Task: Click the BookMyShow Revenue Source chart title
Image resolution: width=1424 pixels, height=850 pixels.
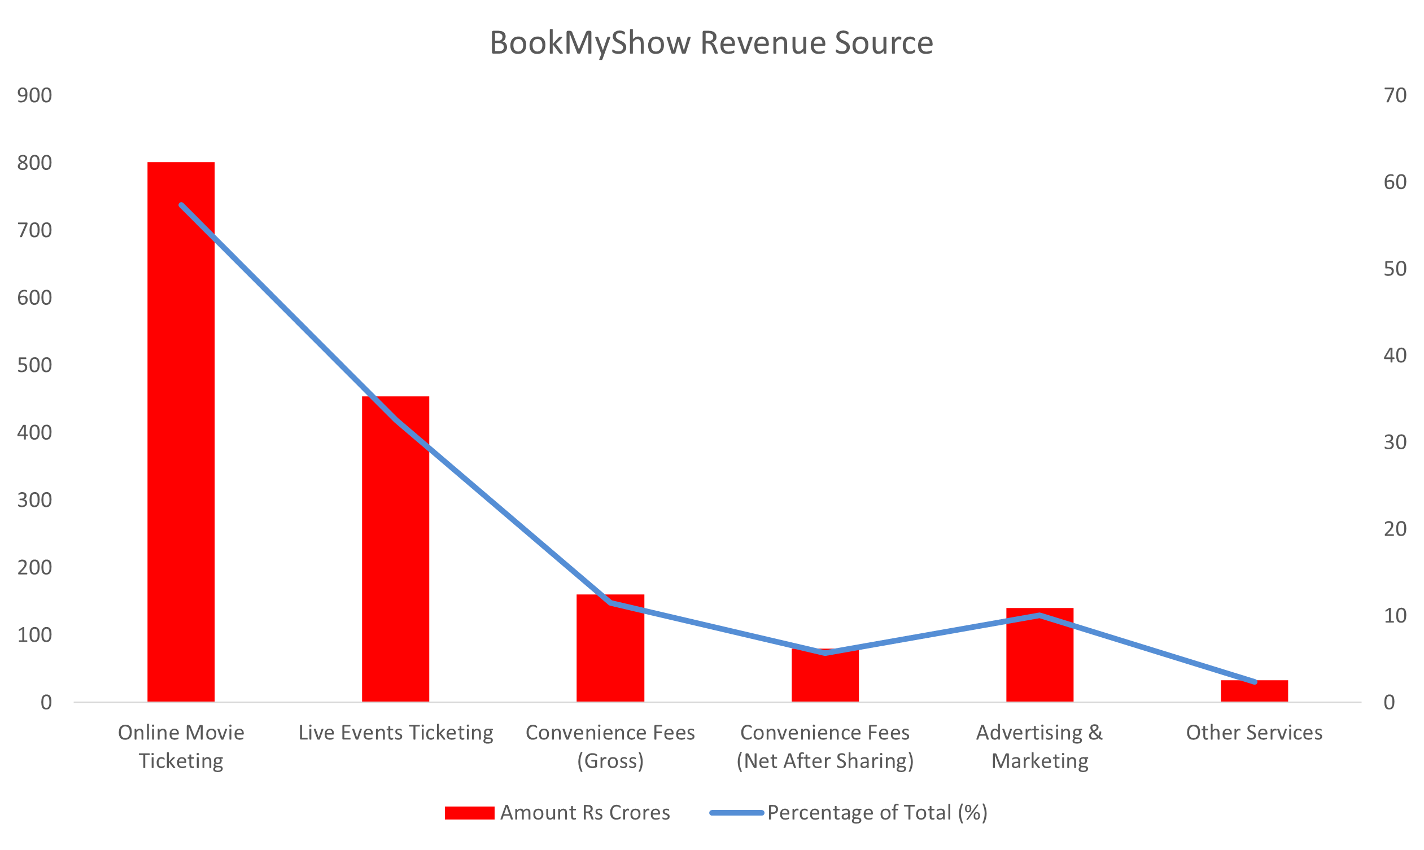Action: click(x=711, y=43)
